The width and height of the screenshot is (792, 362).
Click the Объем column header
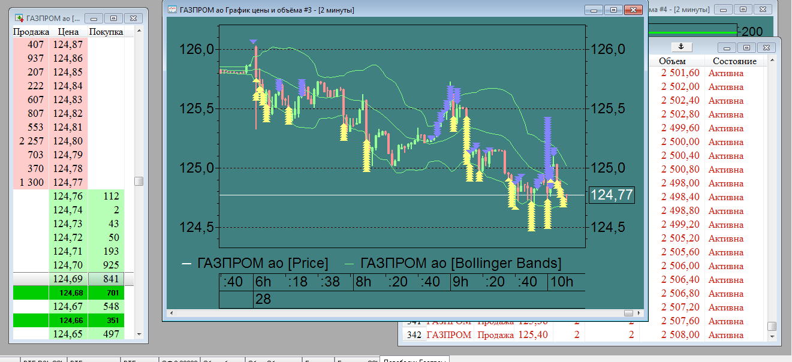(x=672, y=61)
